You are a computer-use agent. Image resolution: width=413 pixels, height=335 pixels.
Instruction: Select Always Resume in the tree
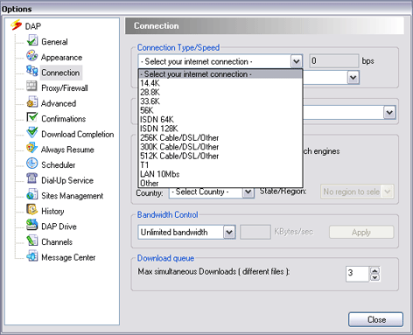click(67, 150)
